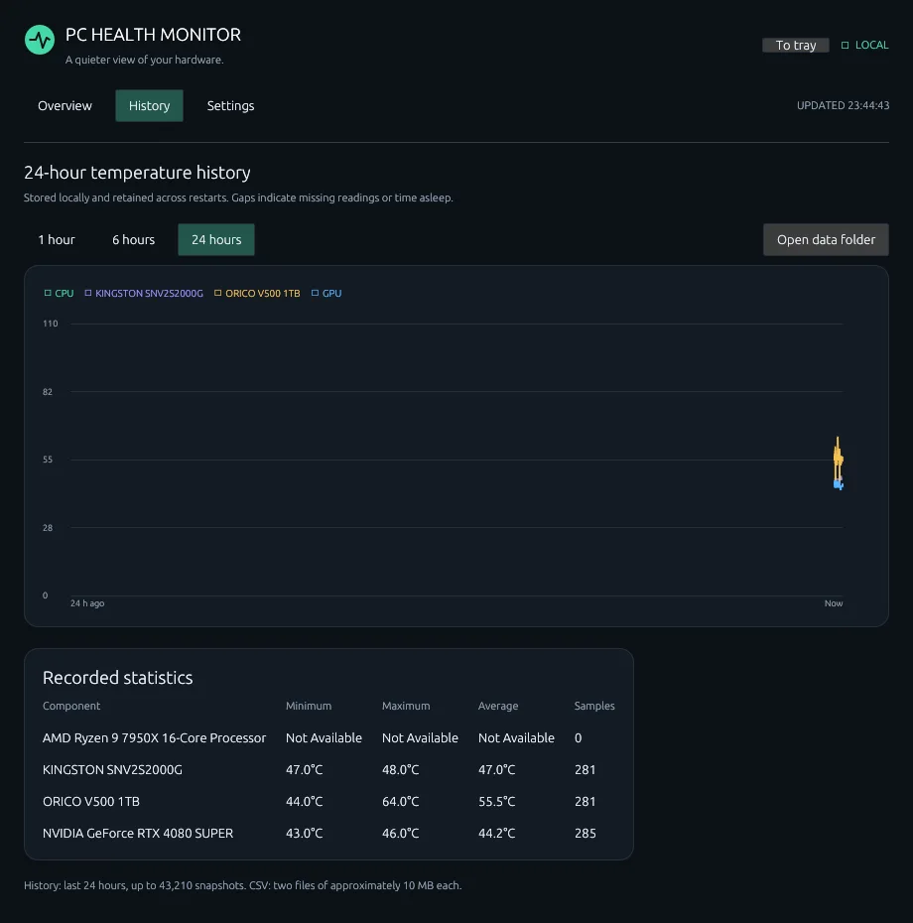Click the Minimum column header

click(309, 706)
